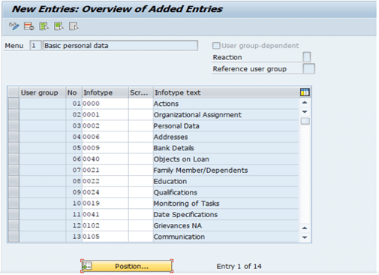The image size is (379, 275).
Task: Click the Reference user group field
Action: 308,68
